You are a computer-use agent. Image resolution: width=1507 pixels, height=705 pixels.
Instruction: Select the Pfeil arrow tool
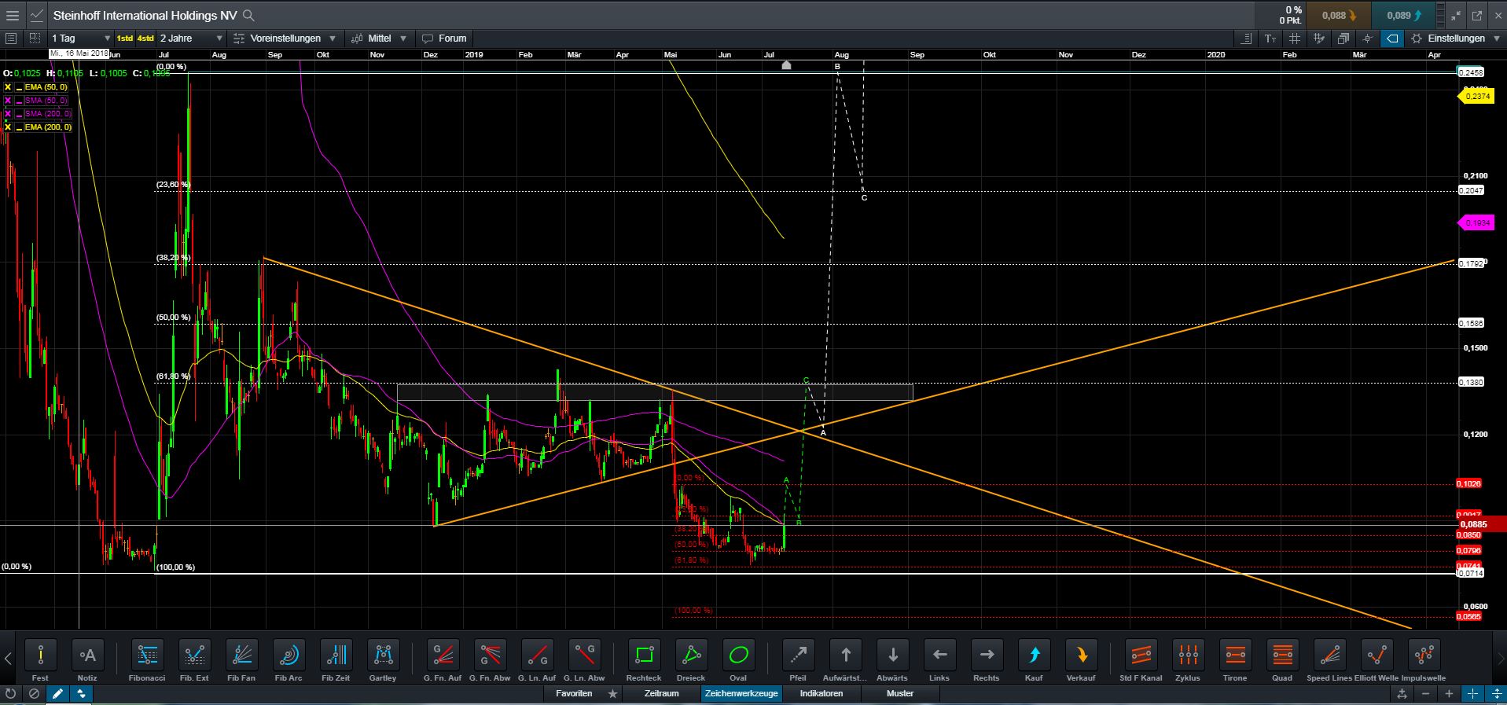(x=798, y=655)
